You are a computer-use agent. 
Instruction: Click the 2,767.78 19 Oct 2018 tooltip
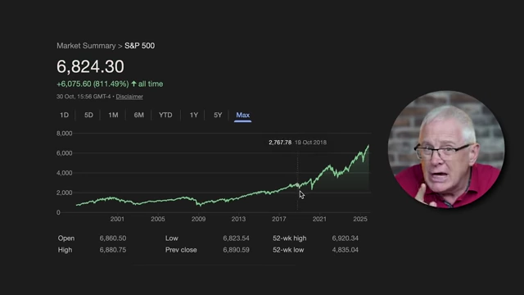(297, 143)
